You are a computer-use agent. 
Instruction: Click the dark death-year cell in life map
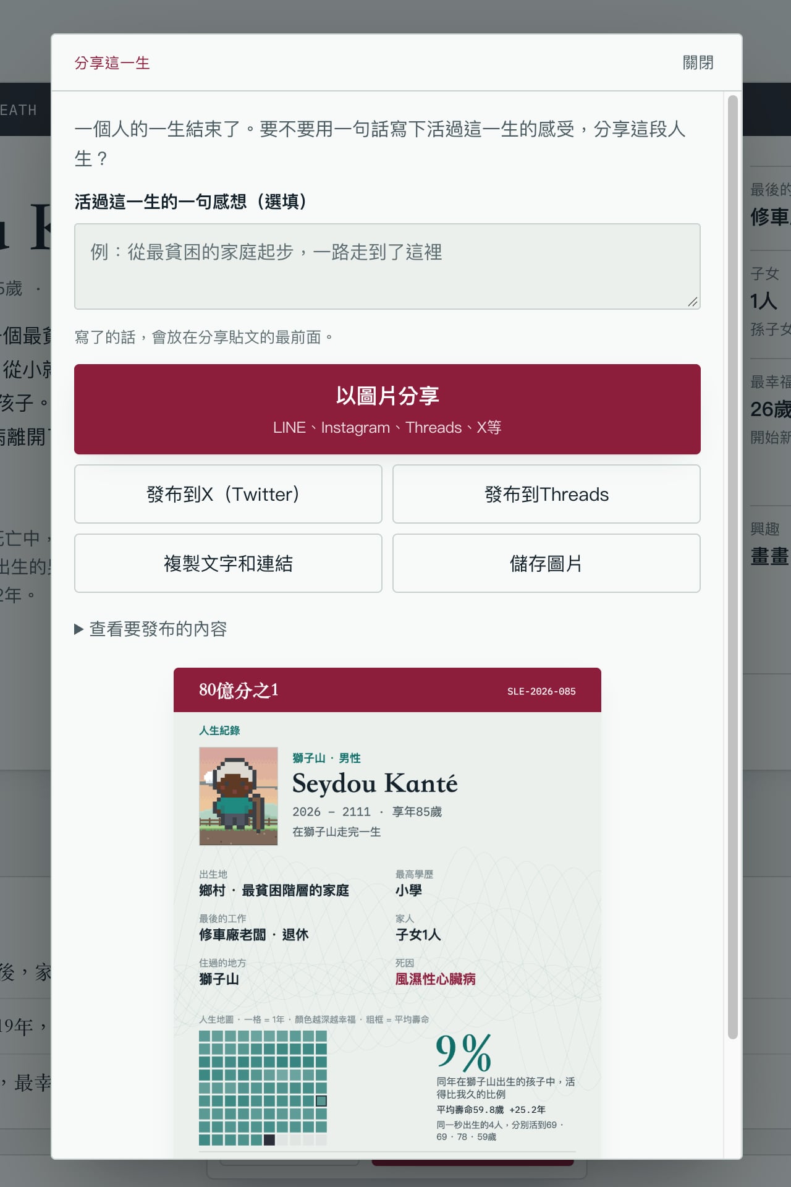click(269, 1139)
